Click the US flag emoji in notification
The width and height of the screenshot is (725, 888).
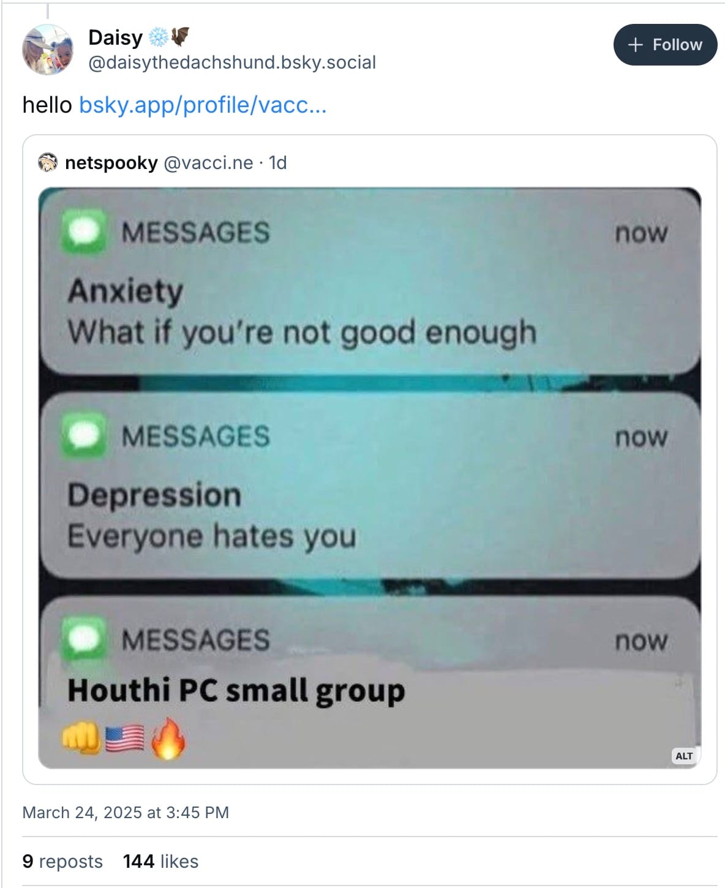coord(125,739)
